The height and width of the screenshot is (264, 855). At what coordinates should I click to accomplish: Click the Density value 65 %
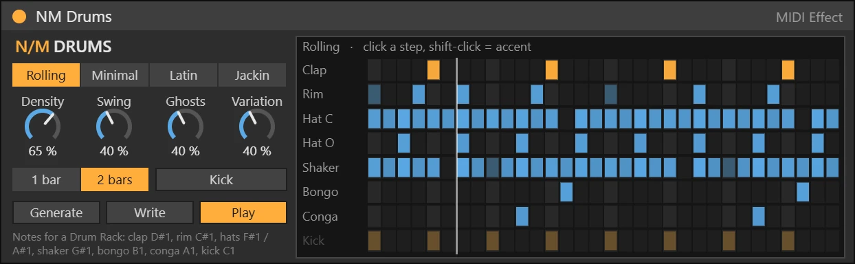pyautogui.click(x=43, y=151)
